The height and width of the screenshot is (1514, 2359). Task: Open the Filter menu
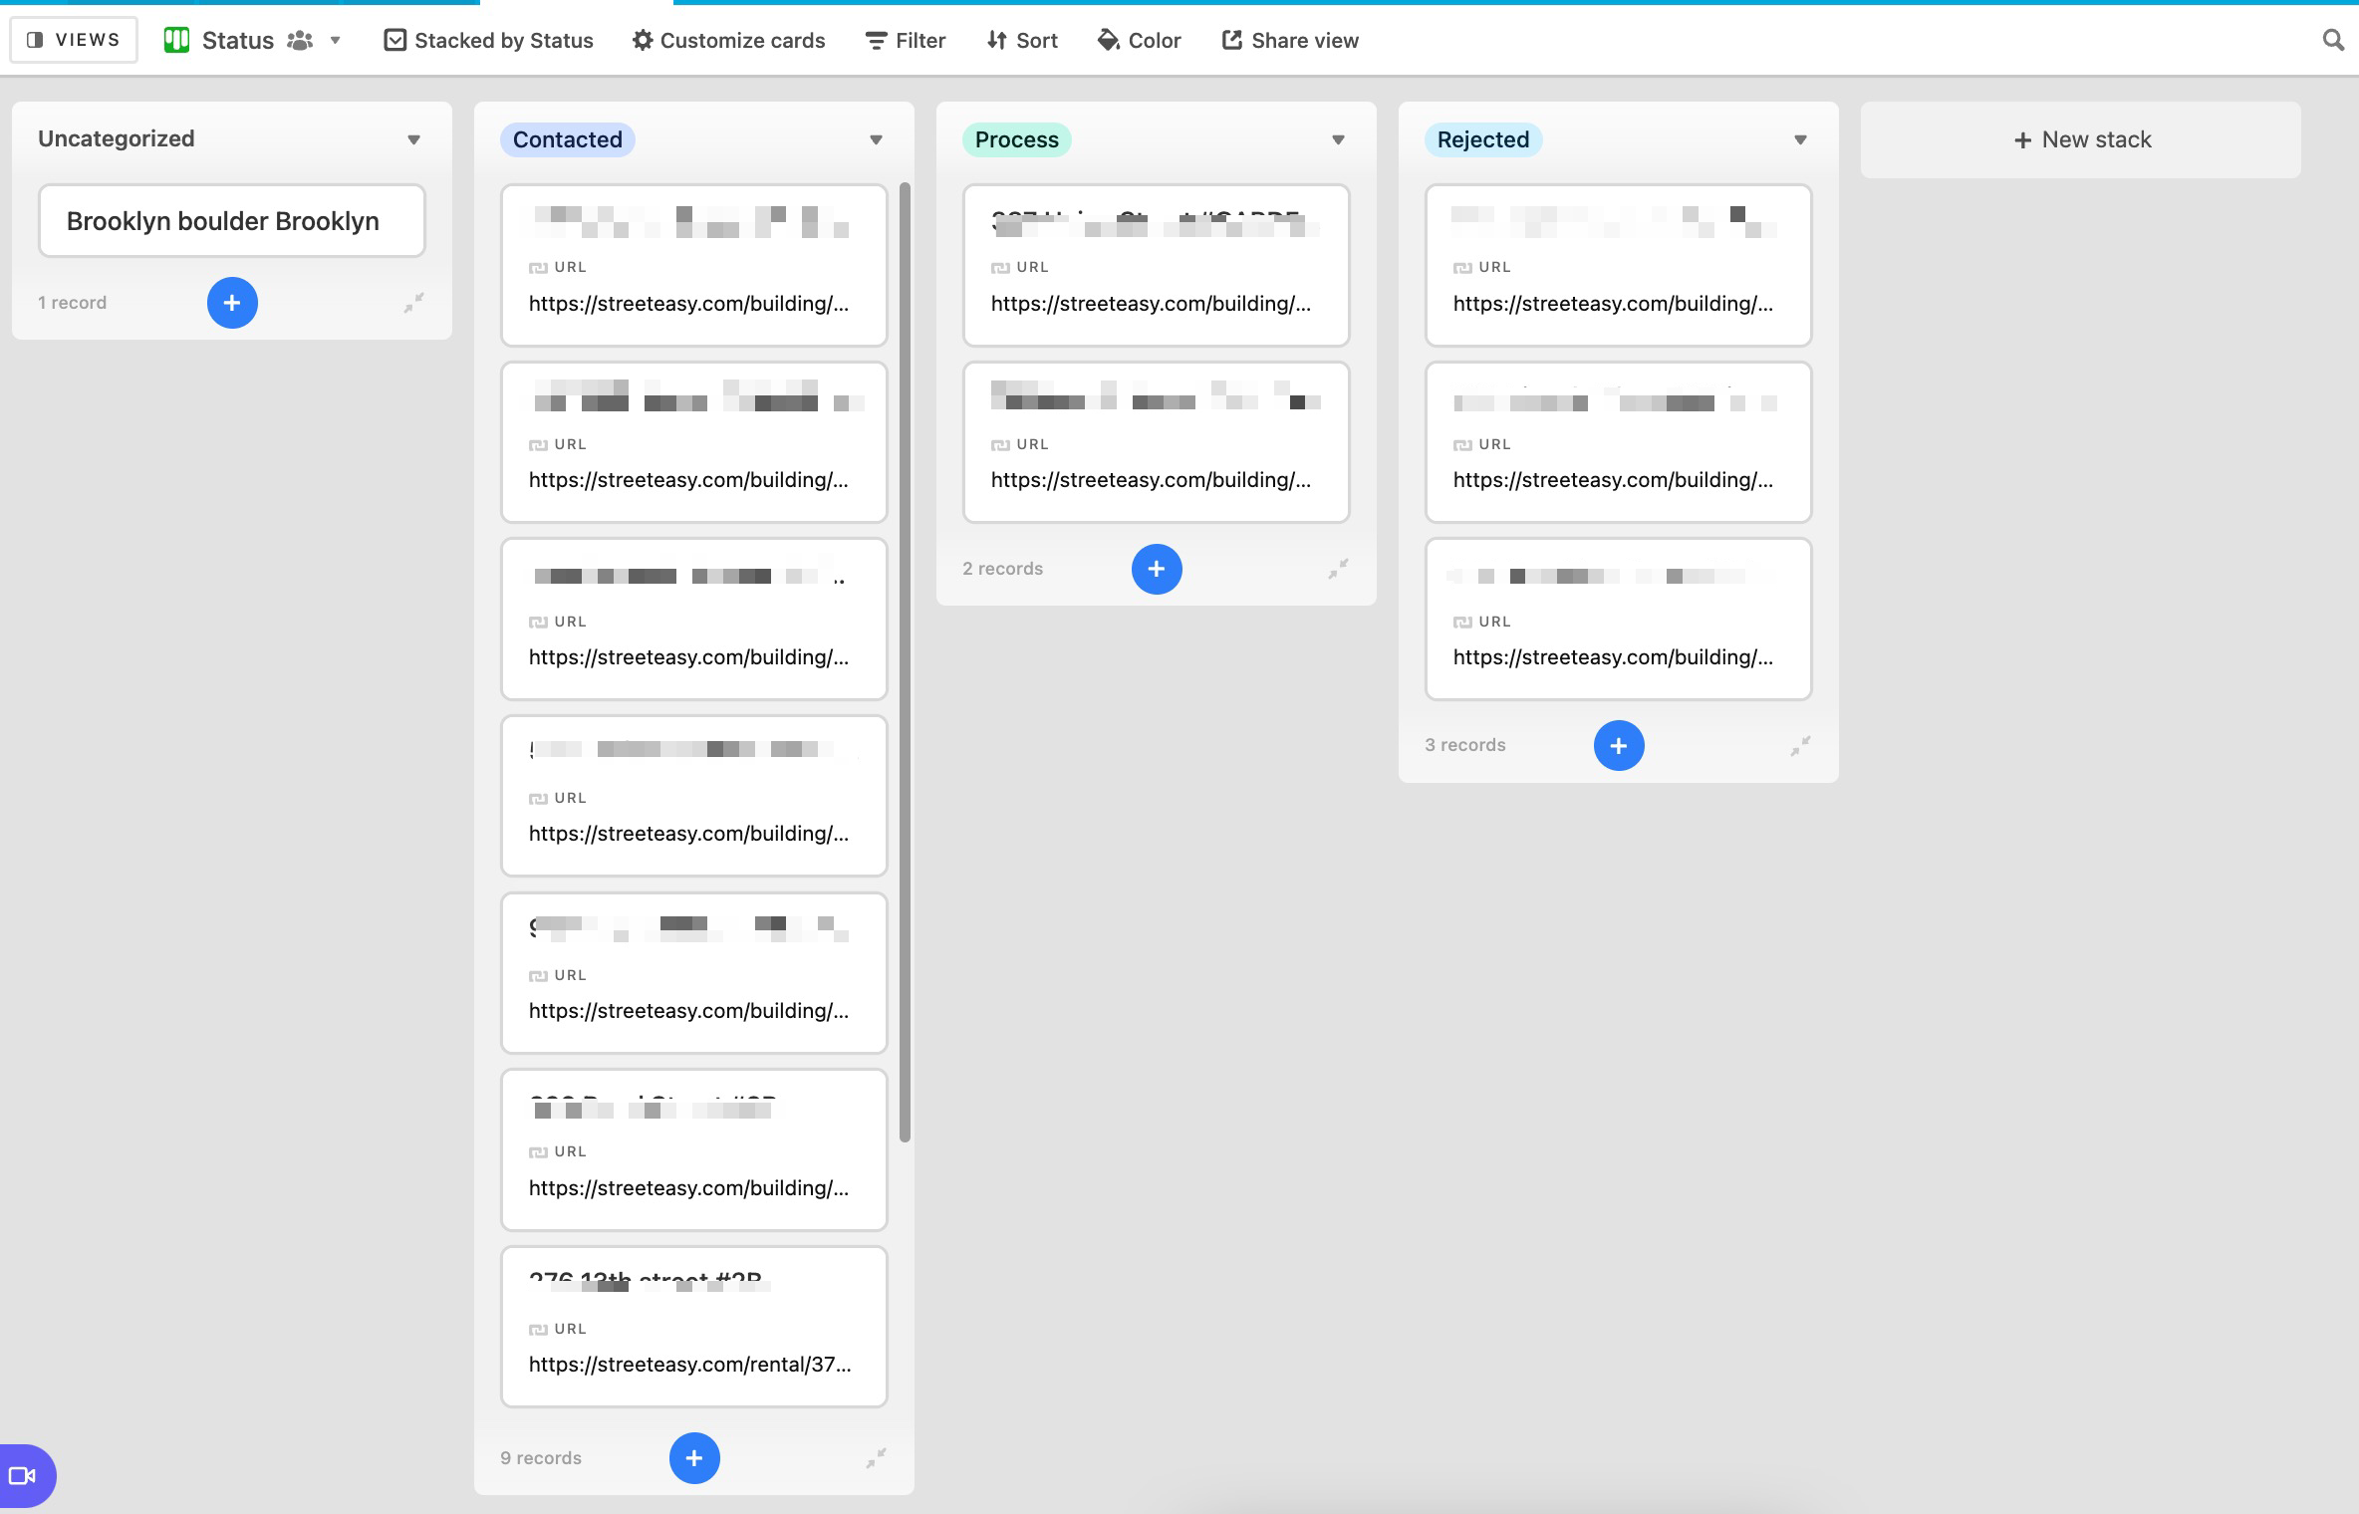point(906,40)
